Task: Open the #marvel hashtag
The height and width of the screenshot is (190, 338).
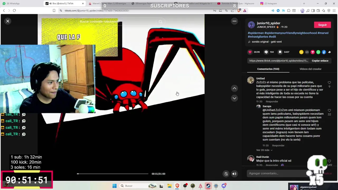Action: pos(323,33)
